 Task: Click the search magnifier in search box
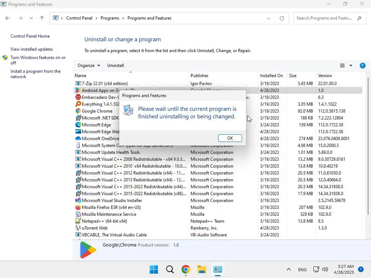tap(359, 18)
